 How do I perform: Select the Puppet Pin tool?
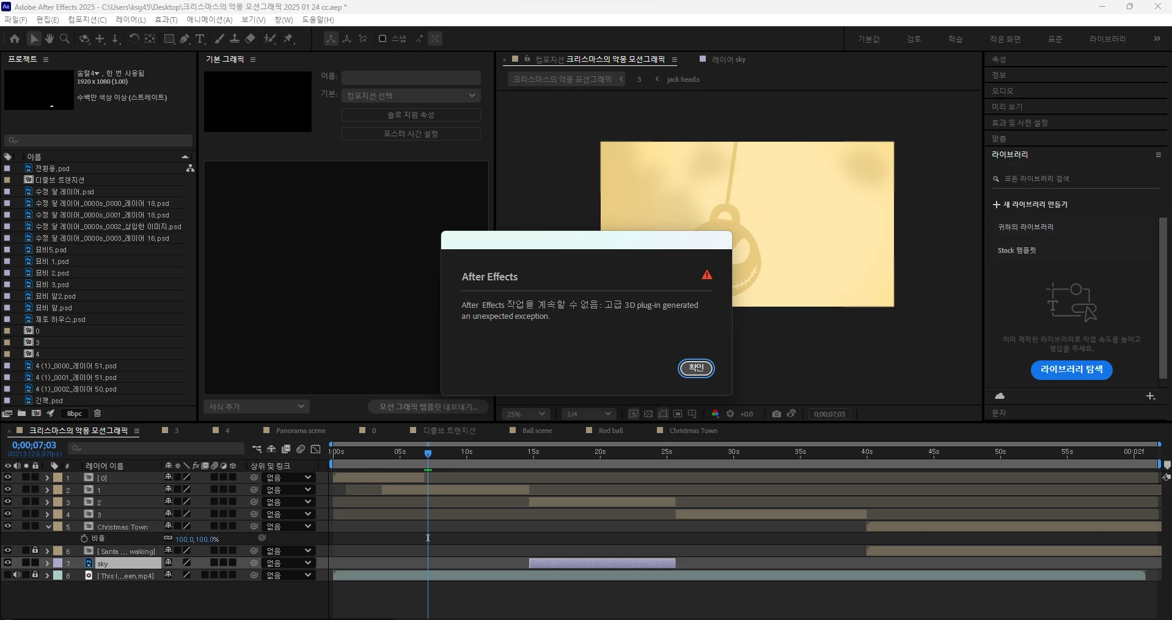288,38
